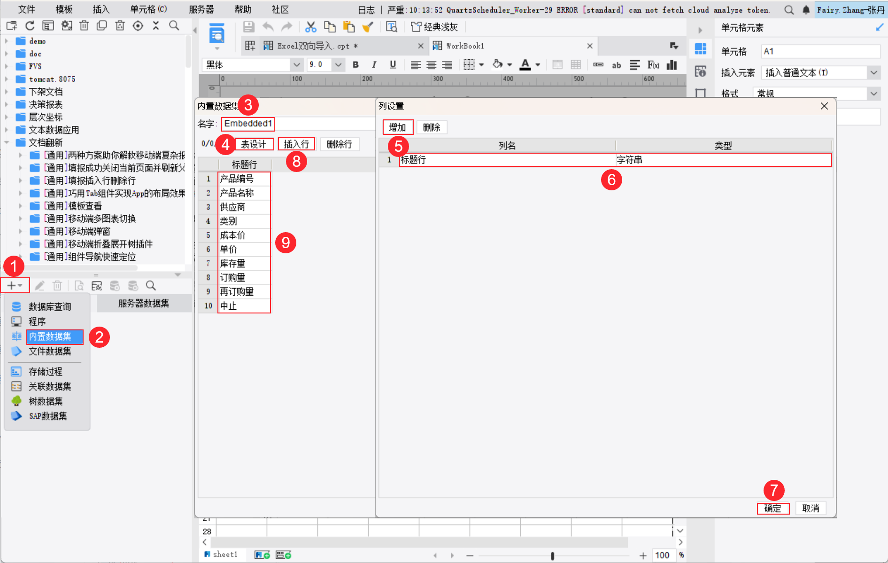The width and height of the screenshot is (888, 563).
Task: Toggle underline formatting
Action: pos(393,65)
